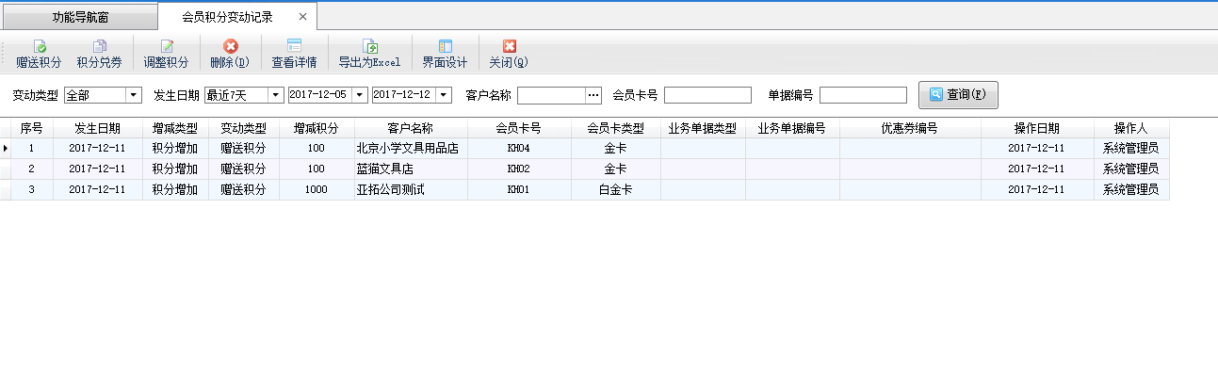Click the 客户名称 ellipsis browse button
The width and height of the screenshot is (1218, 370).
[593, 95]
